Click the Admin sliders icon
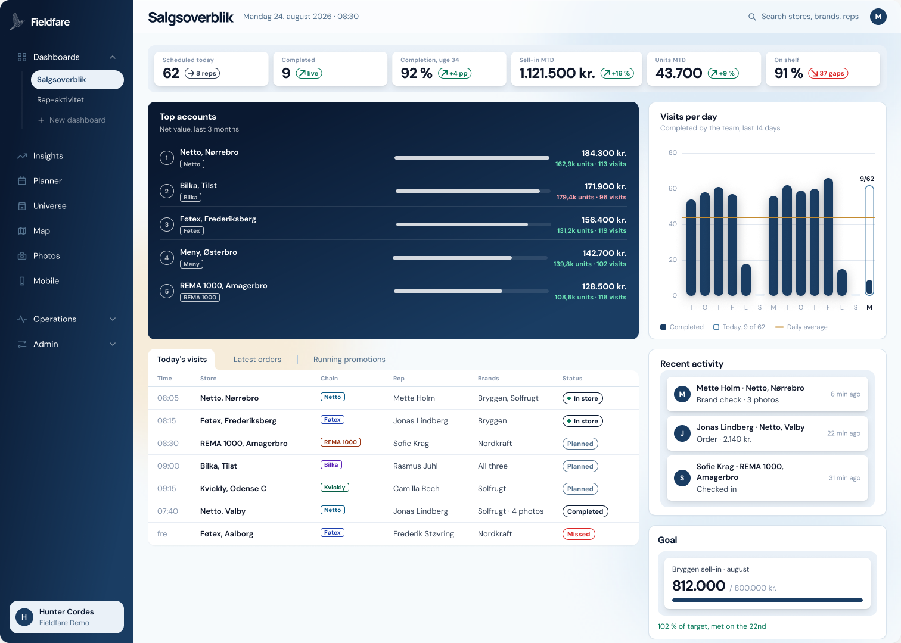Viewport: 901px width, 643px height. (22, 344)
